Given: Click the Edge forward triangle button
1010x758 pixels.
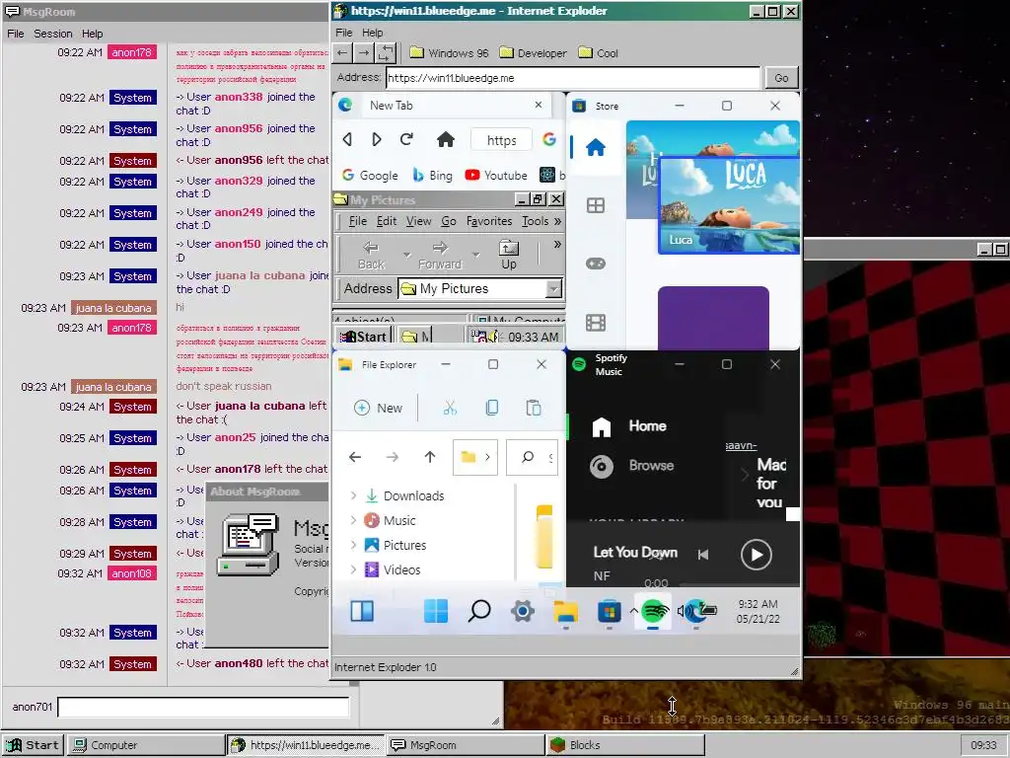Looking at the screenshot, I should click(376, 139).
